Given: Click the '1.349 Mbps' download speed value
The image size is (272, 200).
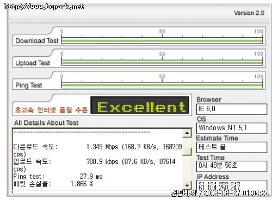Looking at the screenshot, I should (x=102, y=147).
